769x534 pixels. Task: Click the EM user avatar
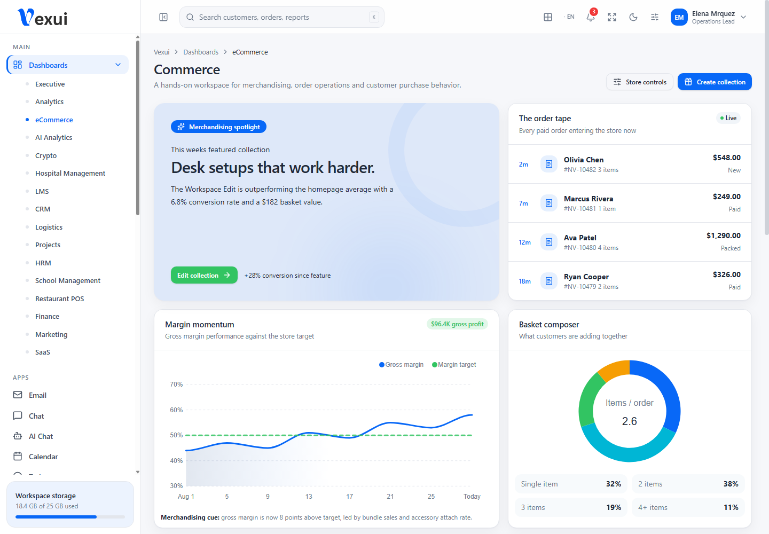click(679, 17)
